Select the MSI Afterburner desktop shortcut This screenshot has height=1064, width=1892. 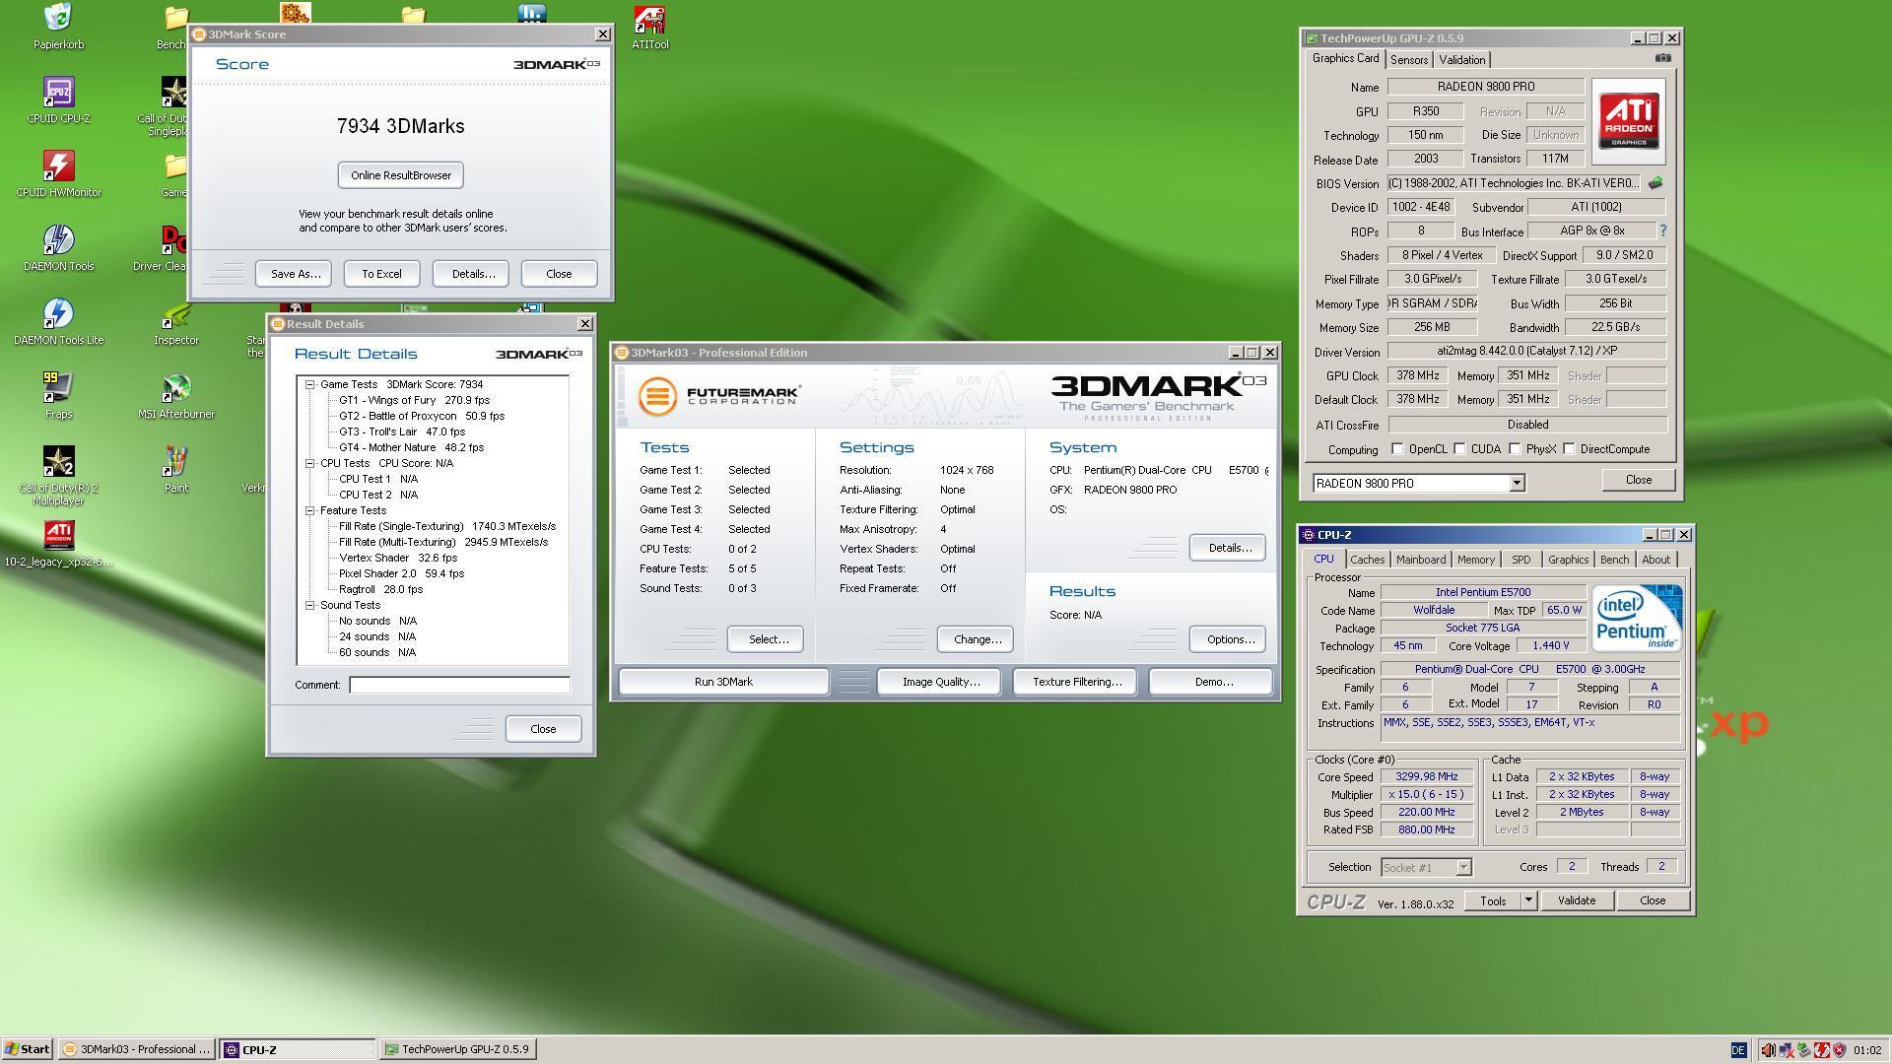pyautogui.click(x=176, y=395)
